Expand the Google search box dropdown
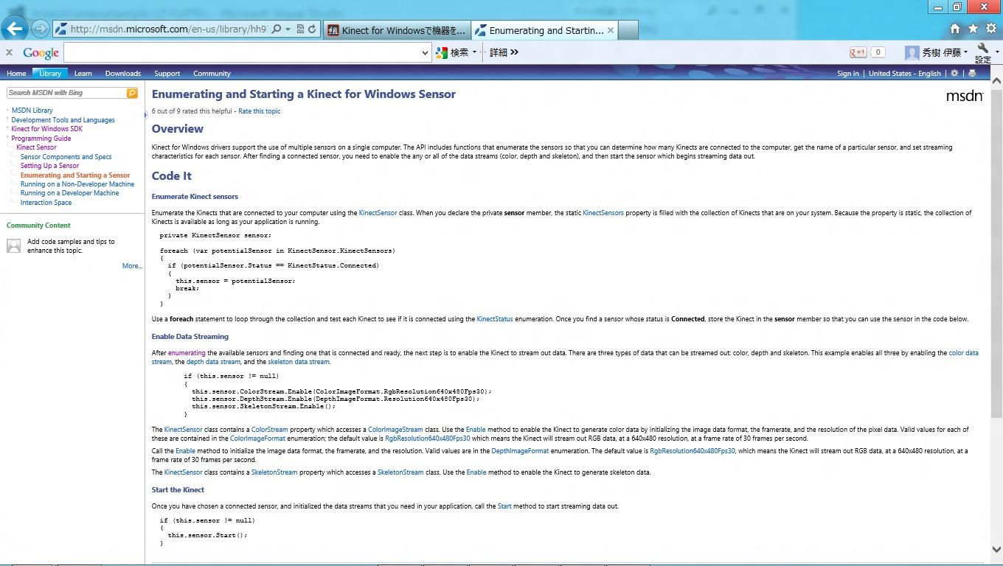Image resolution: width=1003 pixels, height=566 pixels. [x=425, y=52]
